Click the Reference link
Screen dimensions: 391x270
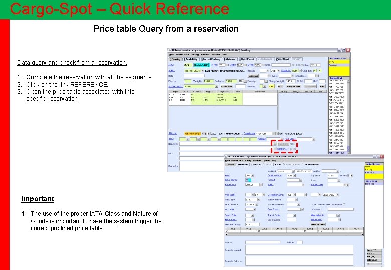pos(283,149)
